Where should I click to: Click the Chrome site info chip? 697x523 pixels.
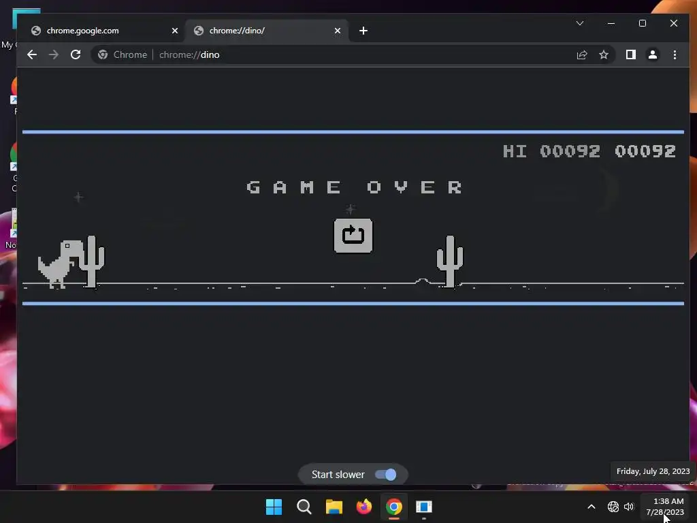pyautogui.click(x=123, y=54)
